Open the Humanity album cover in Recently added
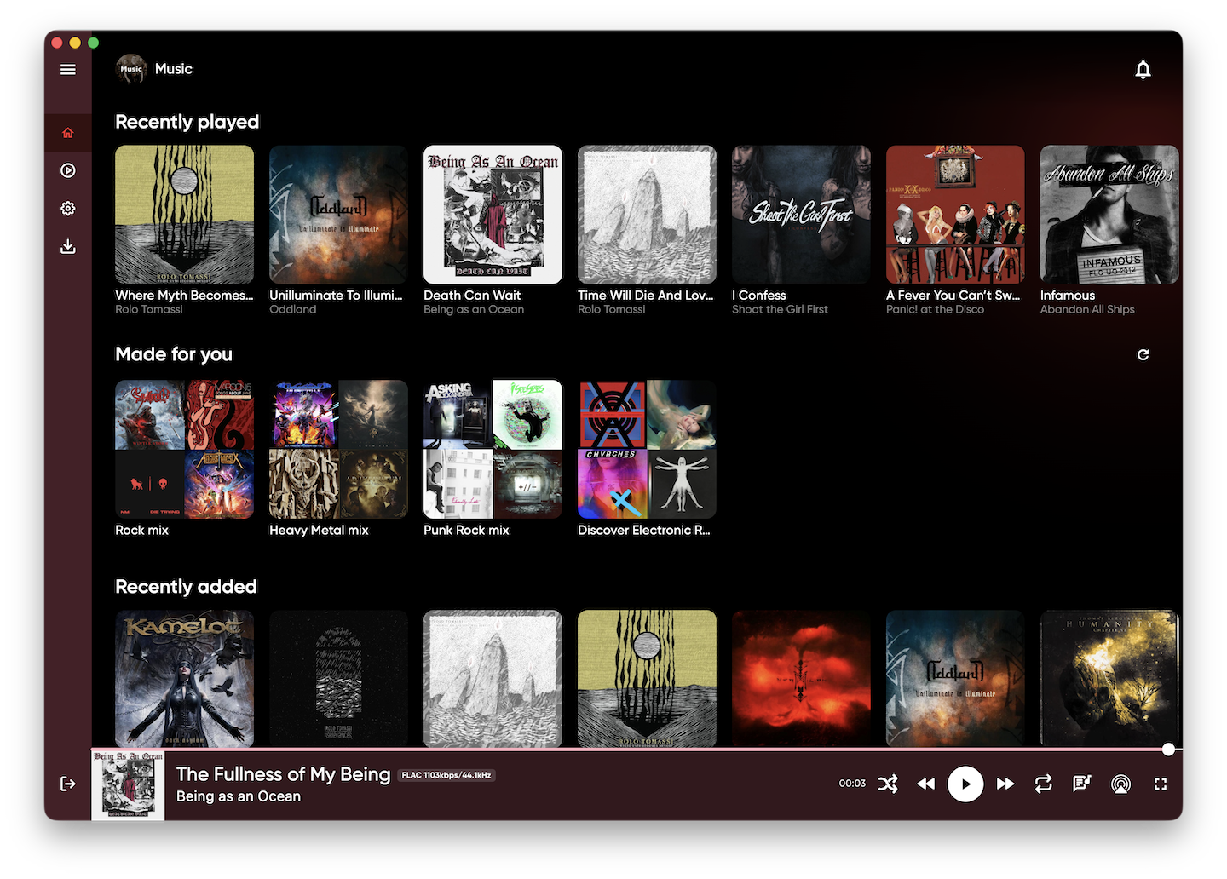 pyautogui.click(x=1110, y=679)
